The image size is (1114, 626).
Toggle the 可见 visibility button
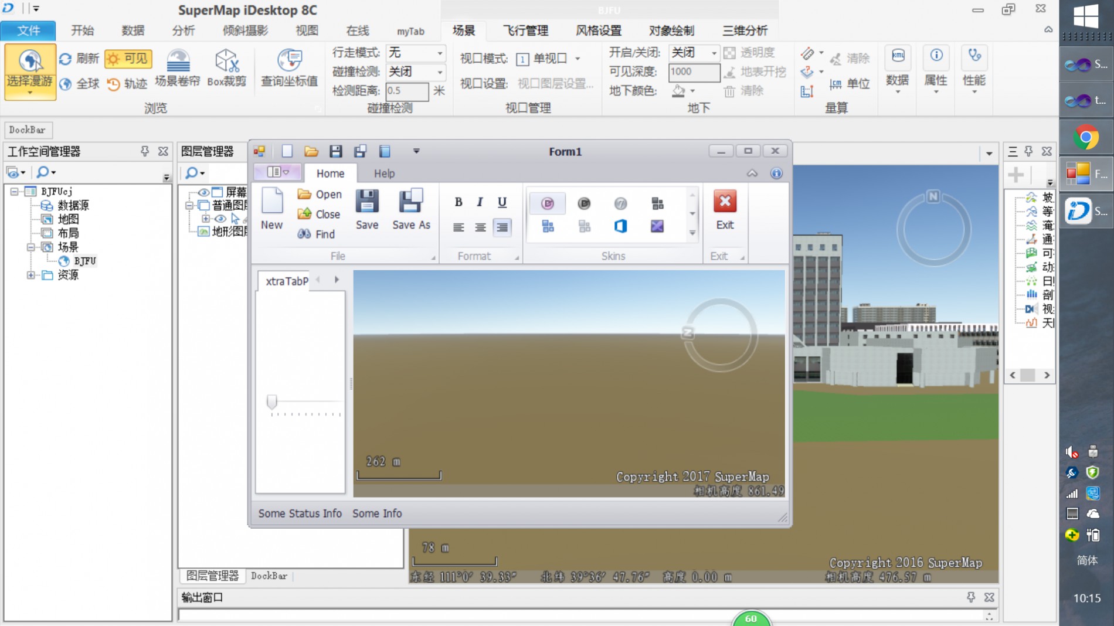point(128,59)
